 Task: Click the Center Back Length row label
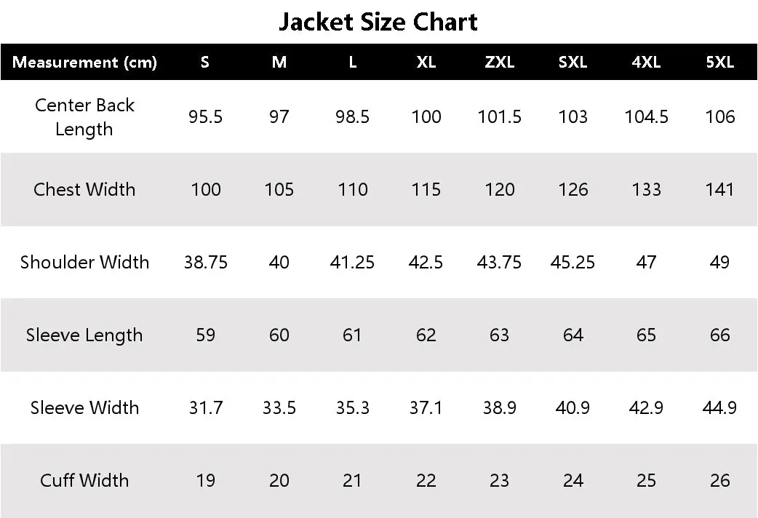(84, 117)
